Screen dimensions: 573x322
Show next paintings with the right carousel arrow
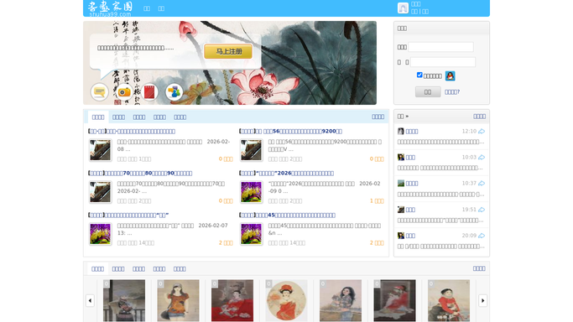pos(482,300)
